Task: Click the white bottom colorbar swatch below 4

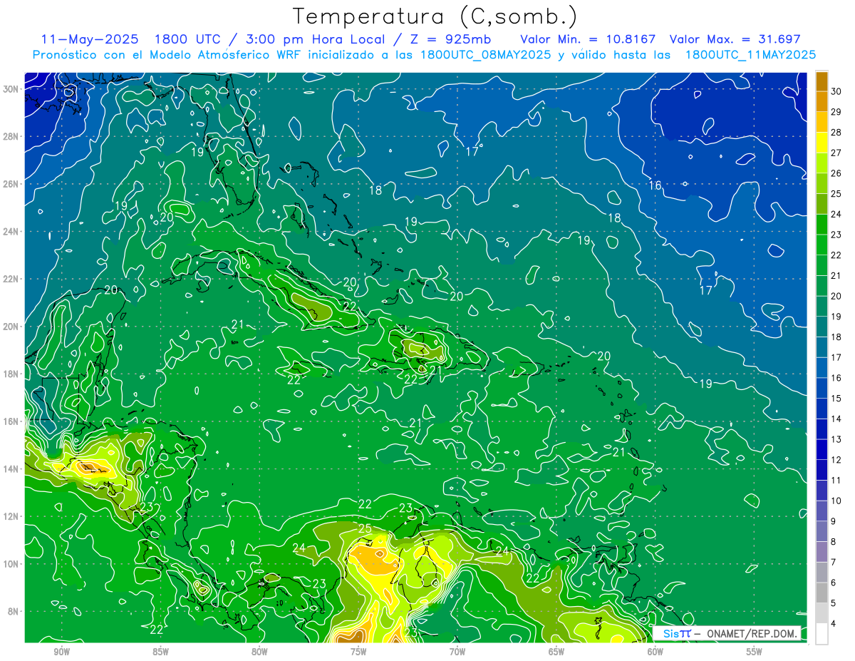Action: [x=822, y=634]
